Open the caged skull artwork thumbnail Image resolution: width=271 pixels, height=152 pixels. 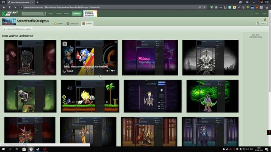tap(30, 57)
